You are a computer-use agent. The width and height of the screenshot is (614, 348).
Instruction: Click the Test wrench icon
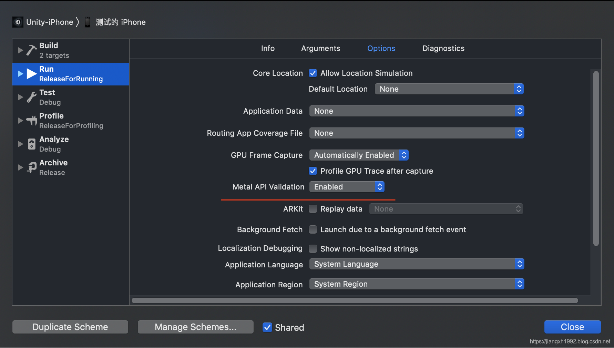pos(32,97)
